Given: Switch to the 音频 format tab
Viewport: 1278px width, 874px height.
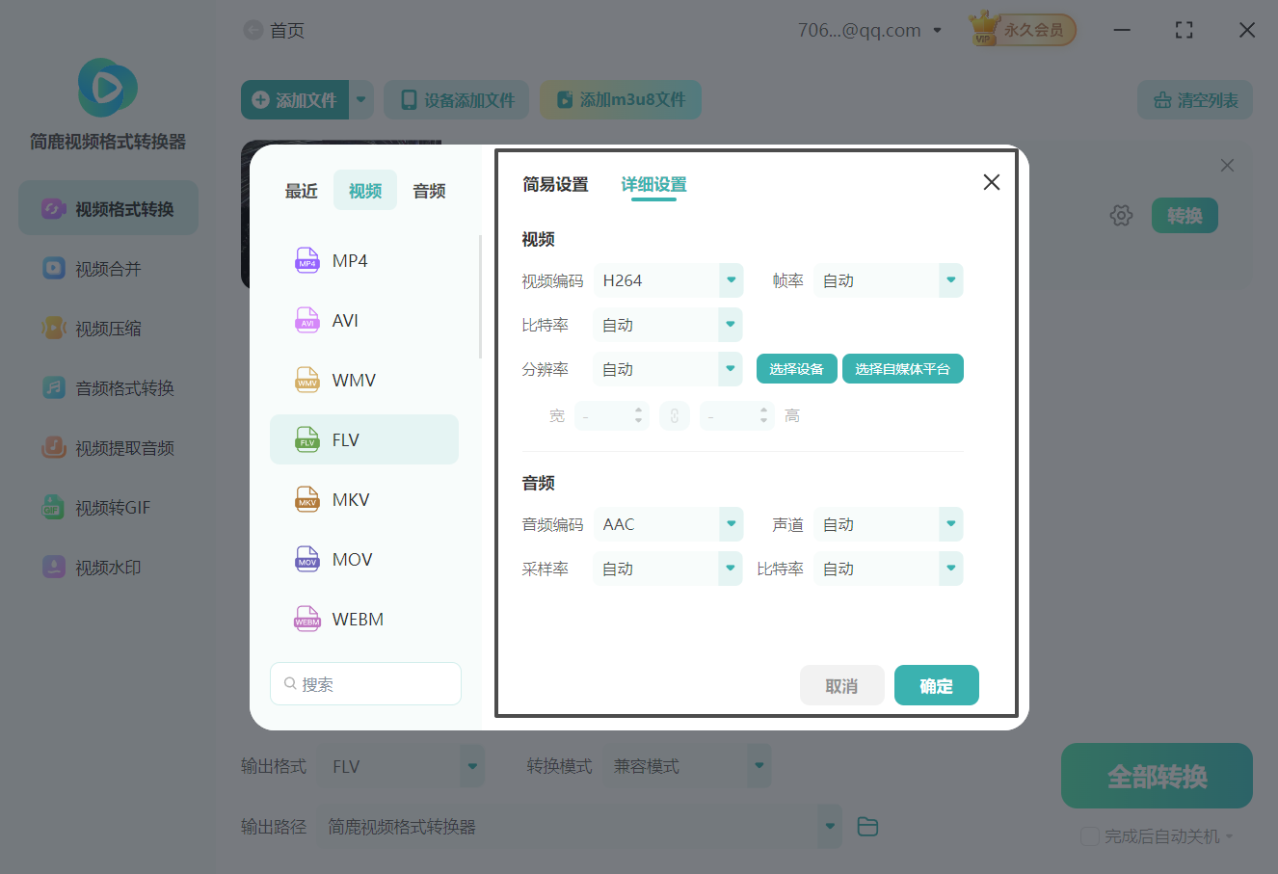Looking at the screenshot, I should tap(428, 190).
